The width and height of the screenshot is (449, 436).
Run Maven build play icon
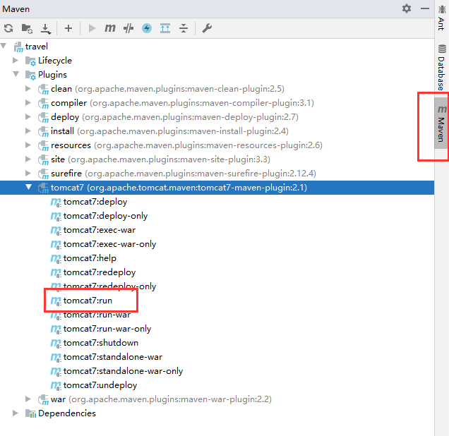[x=92, y=28]
